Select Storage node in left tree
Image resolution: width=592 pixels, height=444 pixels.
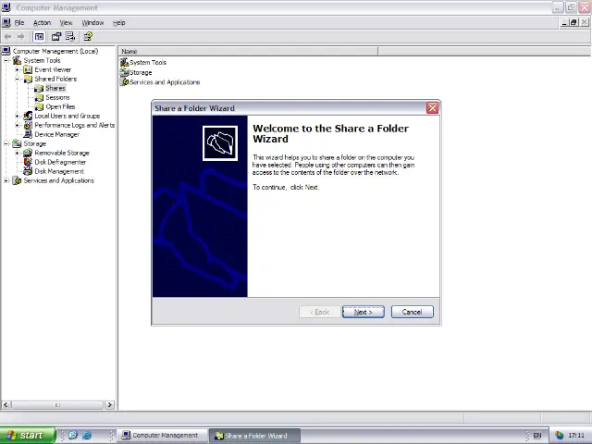[35, 144]
